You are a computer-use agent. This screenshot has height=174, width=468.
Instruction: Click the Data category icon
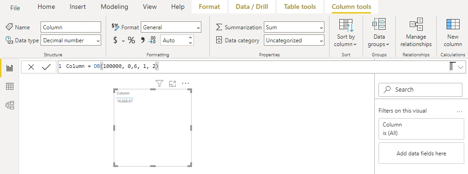[219, 40]
